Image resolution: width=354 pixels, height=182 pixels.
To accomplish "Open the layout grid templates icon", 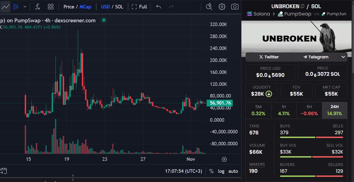I will [x=50, y=6].
